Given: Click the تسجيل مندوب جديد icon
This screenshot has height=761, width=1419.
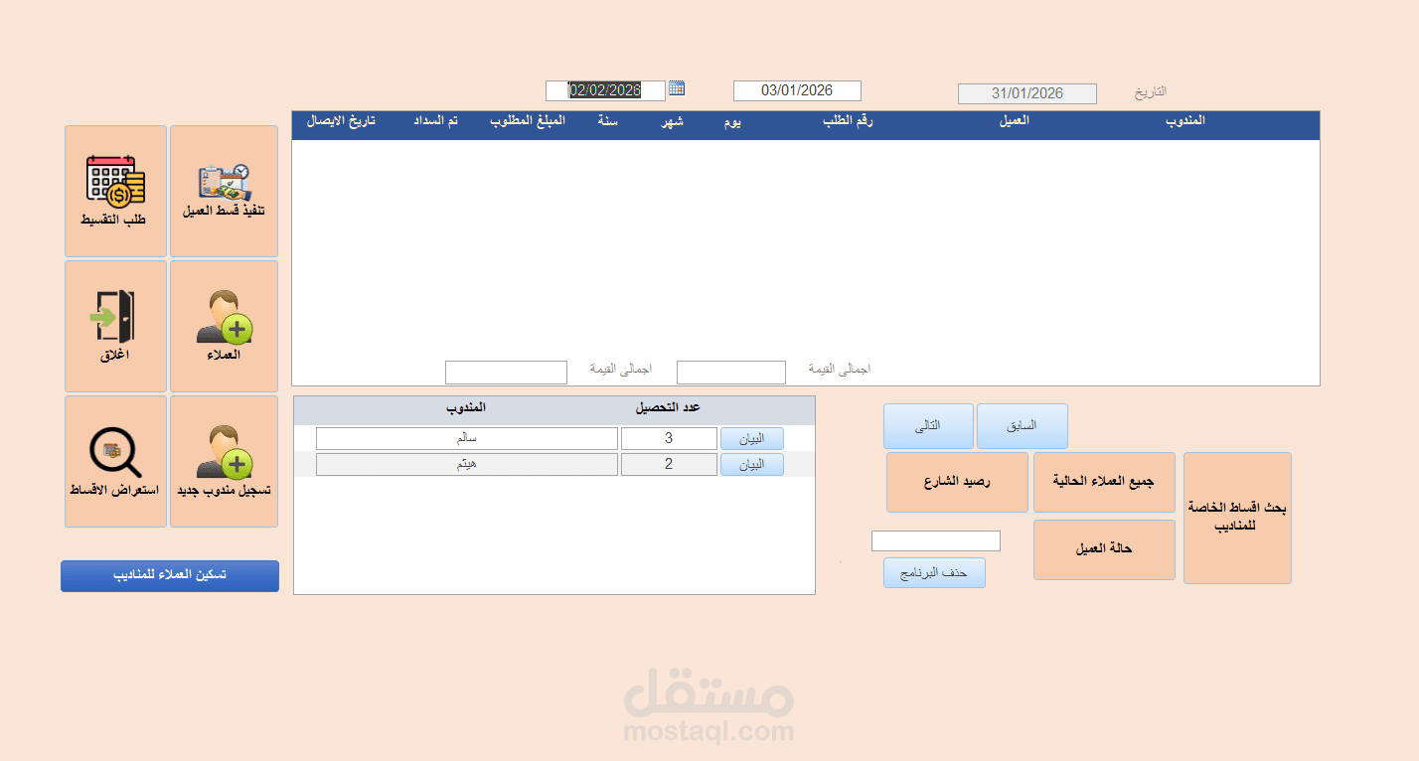Looking at the screenshot, I should click(x=224, y=452).
